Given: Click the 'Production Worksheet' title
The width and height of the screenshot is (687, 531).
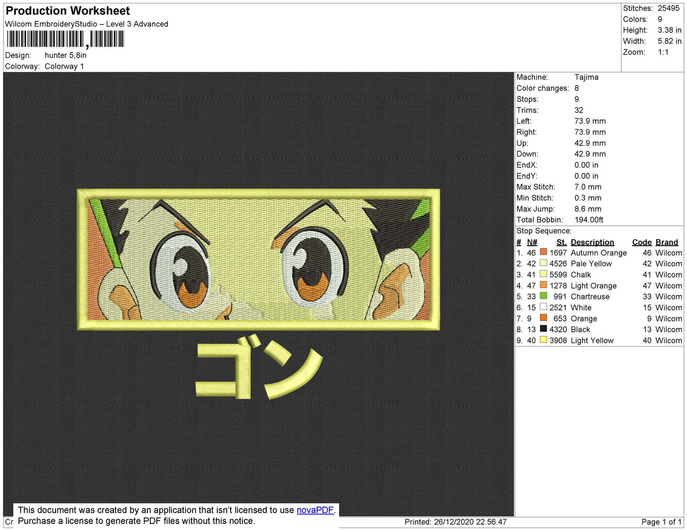Looking at the screenshot, I should pos(68,10).
